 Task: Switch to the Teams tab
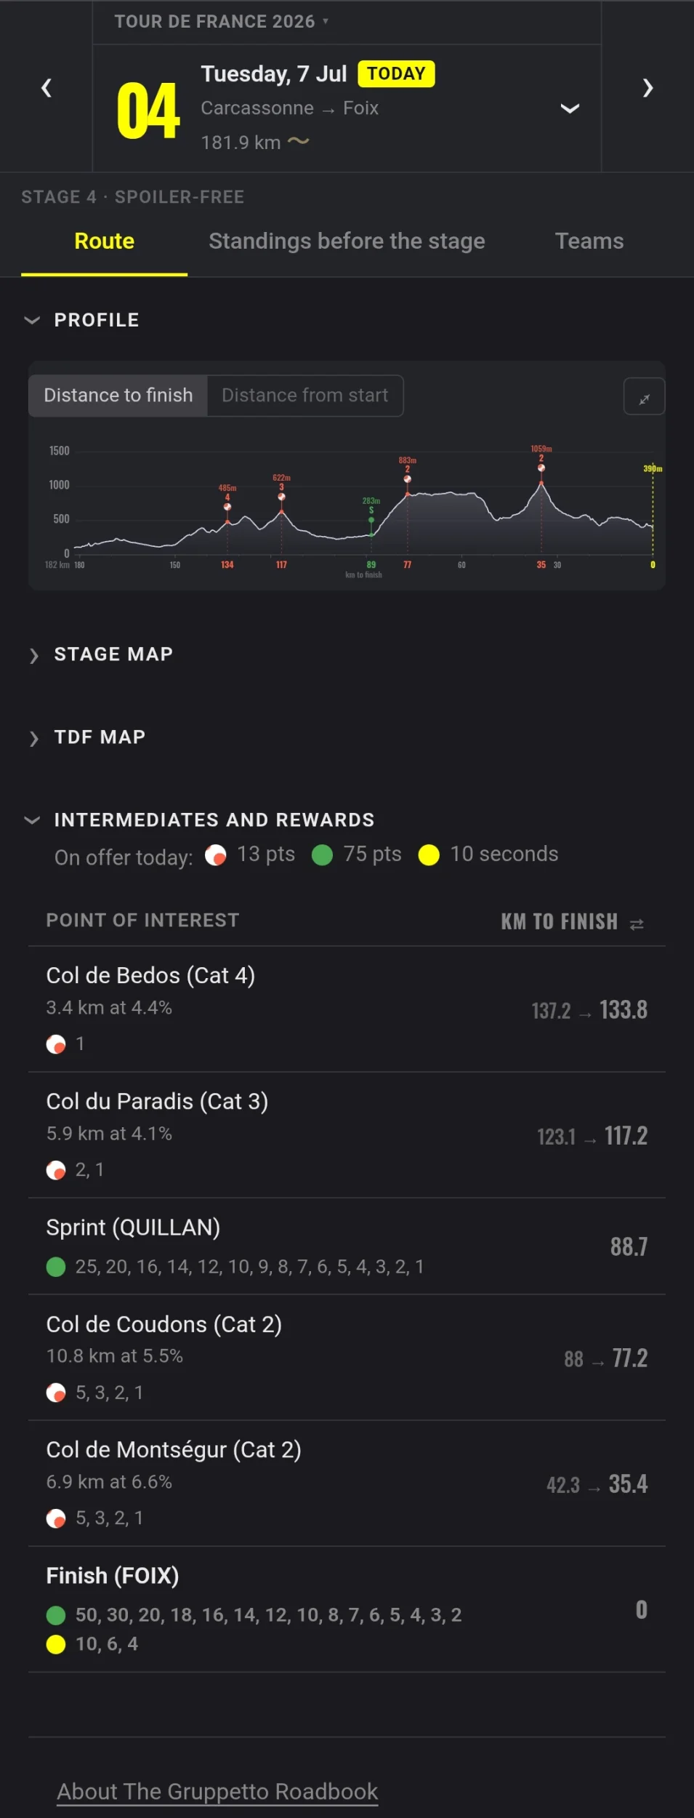click(x=589, y=241)
